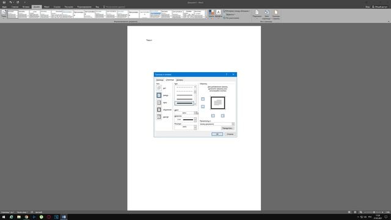Click the zoom slider in the status bar
391x220 pixels.
point(374,212)
